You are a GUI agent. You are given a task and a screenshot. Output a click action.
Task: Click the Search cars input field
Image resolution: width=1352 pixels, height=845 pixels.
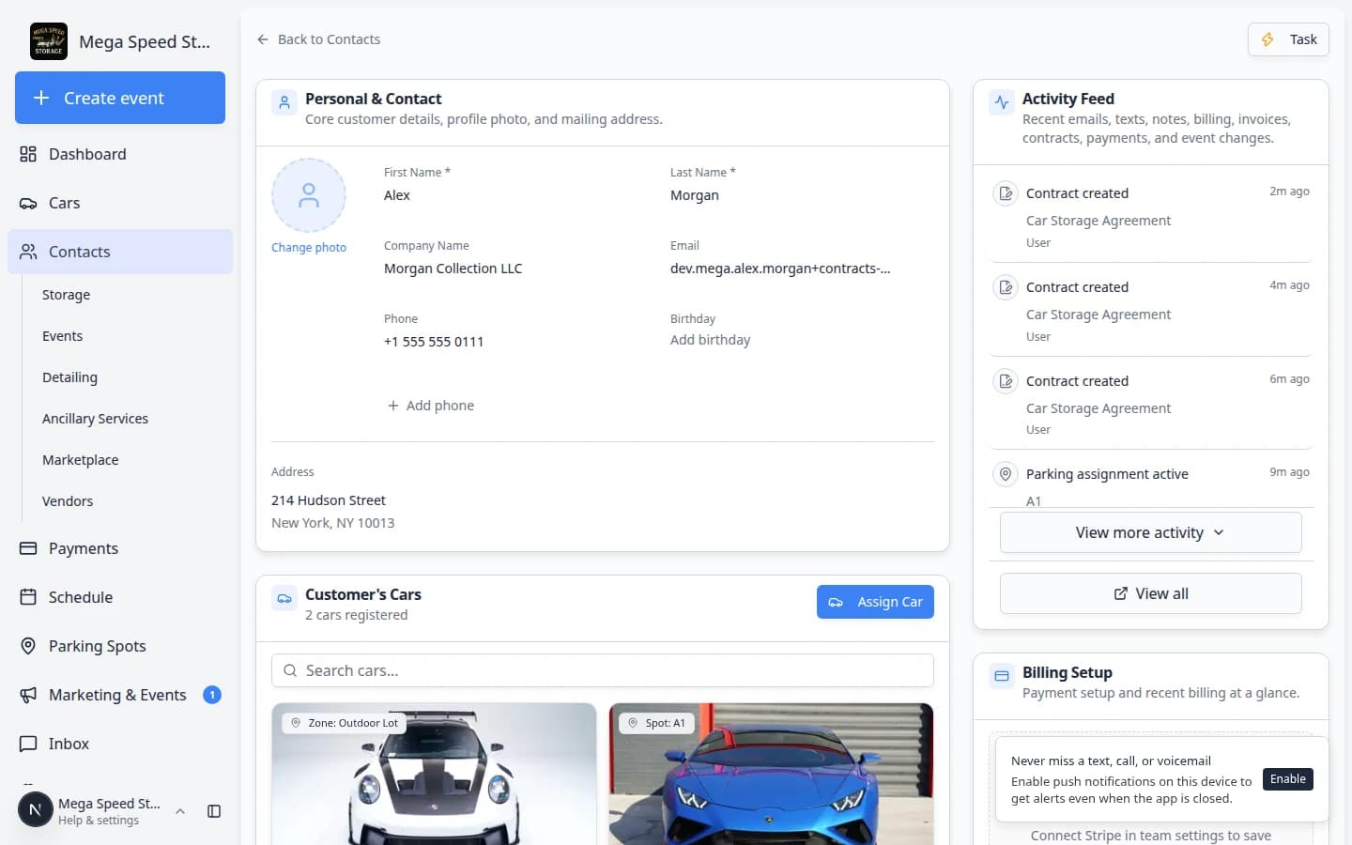click(x=603, y=670)
